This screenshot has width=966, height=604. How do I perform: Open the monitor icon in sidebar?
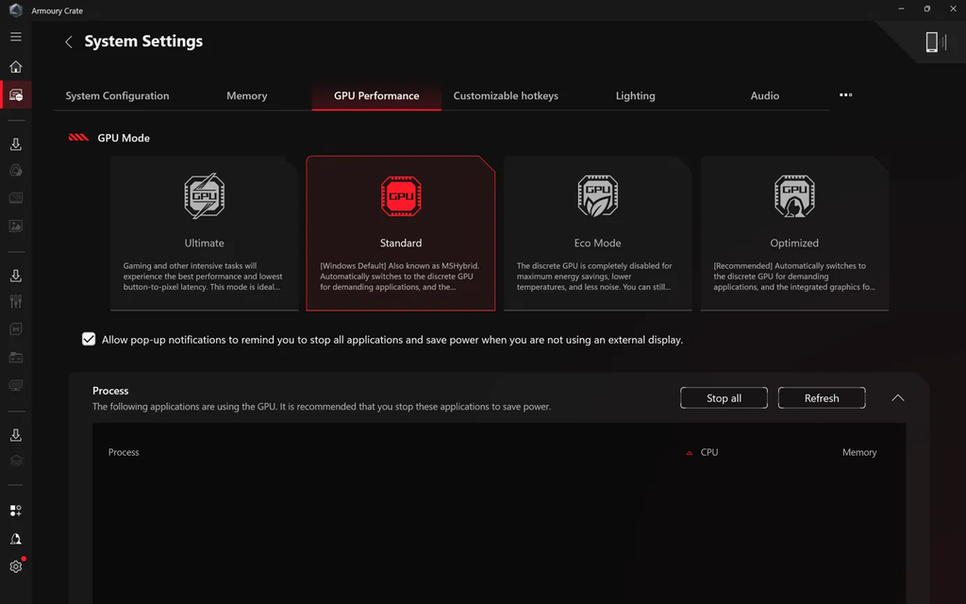[x=16, y=385]
